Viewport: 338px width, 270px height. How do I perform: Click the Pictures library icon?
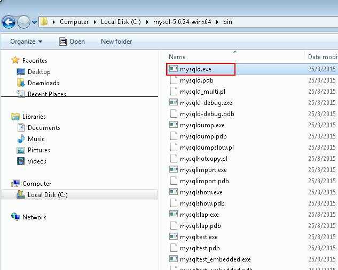21,150
